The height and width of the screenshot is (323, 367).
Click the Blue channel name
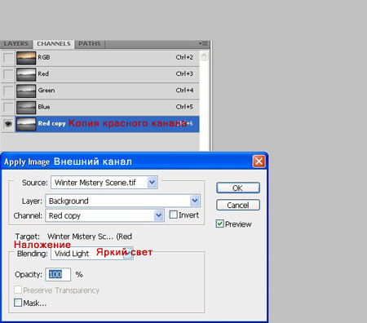44,107
